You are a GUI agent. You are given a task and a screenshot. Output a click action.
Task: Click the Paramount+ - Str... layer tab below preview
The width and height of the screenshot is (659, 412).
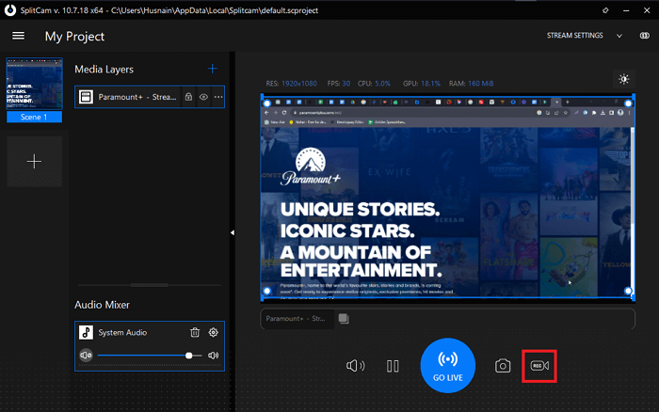297,319
